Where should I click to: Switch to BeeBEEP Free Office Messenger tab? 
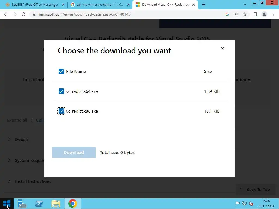point(35,5)
